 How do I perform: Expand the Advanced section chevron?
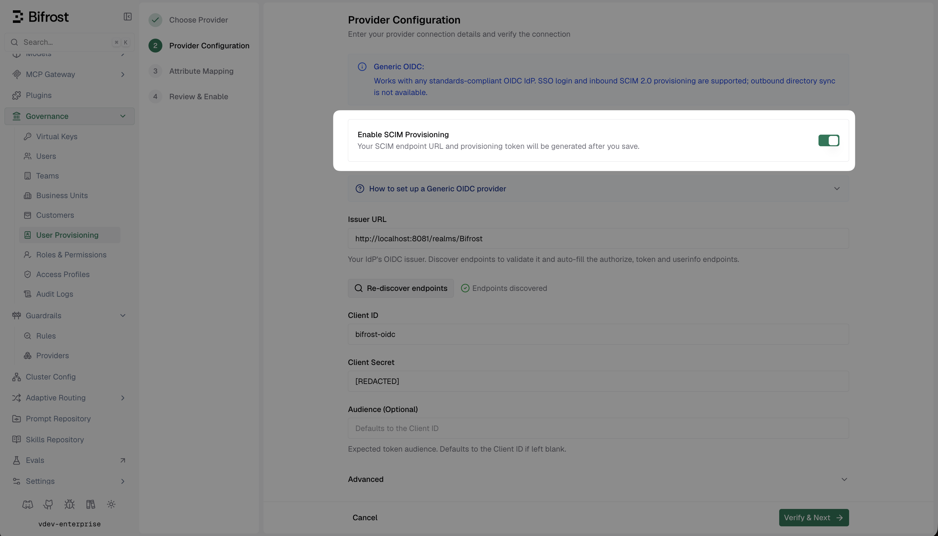[x=844, y=479]
